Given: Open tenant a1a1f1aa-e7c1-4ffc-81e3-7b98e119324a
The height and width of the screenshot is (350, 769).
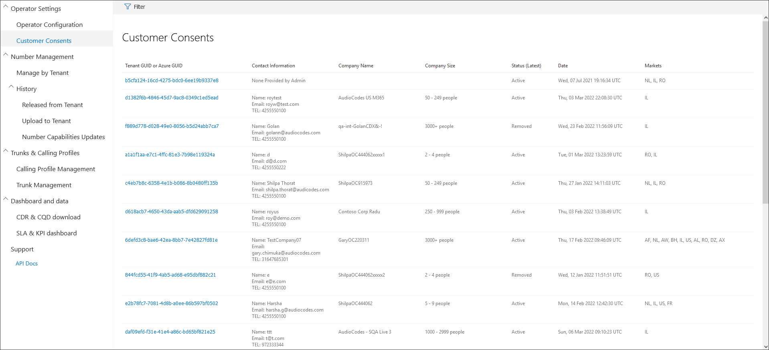Looking at the screenshot, I should click(170, 155).
